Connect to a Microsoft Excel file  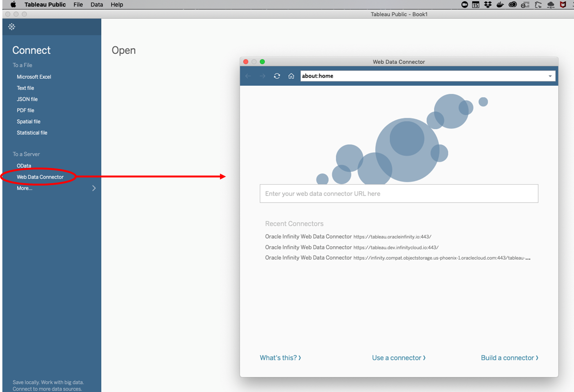(34, 77)
